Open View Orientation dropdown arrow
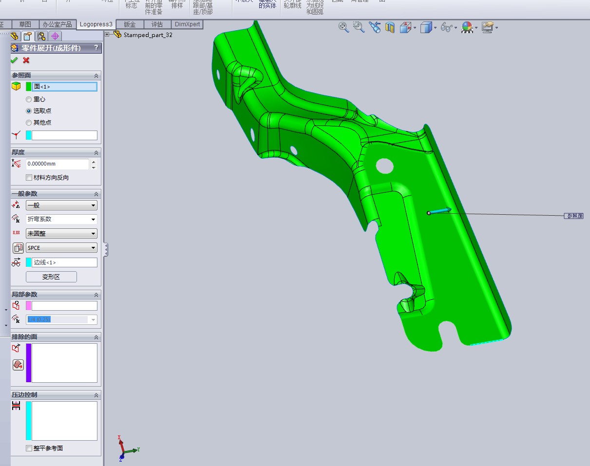 click(x=415, y=28)
